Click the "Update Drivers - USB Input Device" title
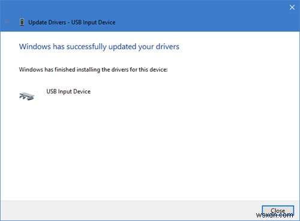 tap(72, 22)
